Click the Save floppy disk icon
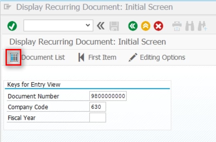The width and height of the screenshot is (216, 142). pyautogui.click(x=114, y=26)
